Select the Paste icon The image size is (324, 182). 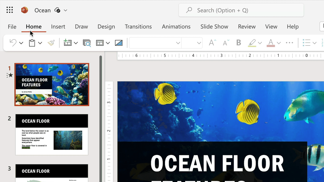(32, 43)
